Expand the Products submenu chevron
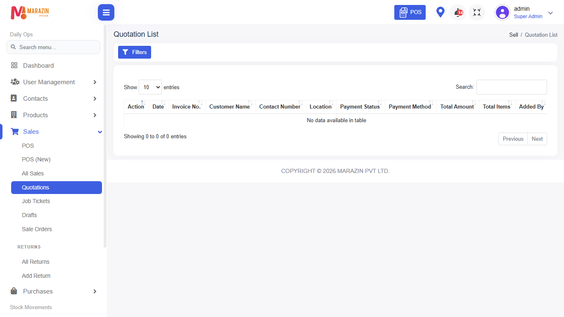 pyautogui.click(x=95, y=115)
